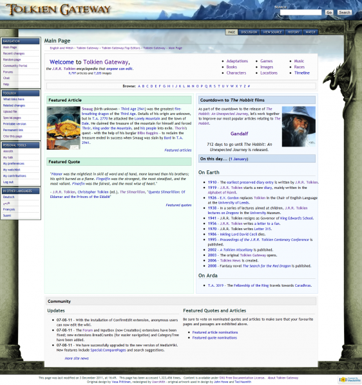
Task: Open the GNU Free Documentation License link
Action: [x=242, y=378]
